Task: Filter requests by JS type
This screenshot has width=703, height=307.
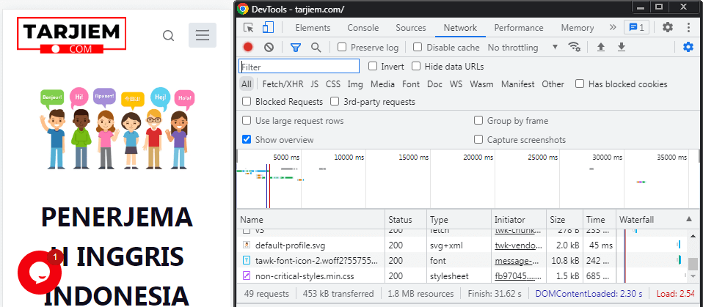Action: tap(315, 84)
